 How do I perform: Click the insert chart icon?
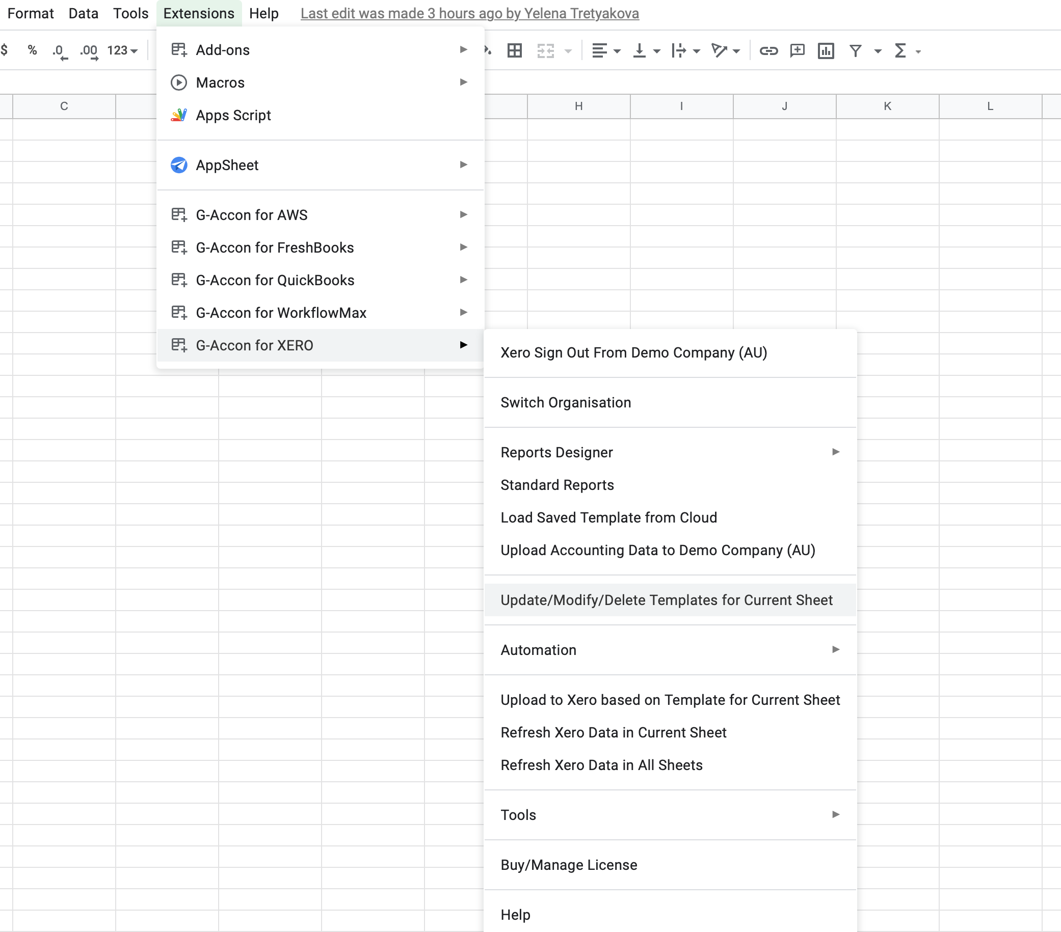[x=826, y=51]
